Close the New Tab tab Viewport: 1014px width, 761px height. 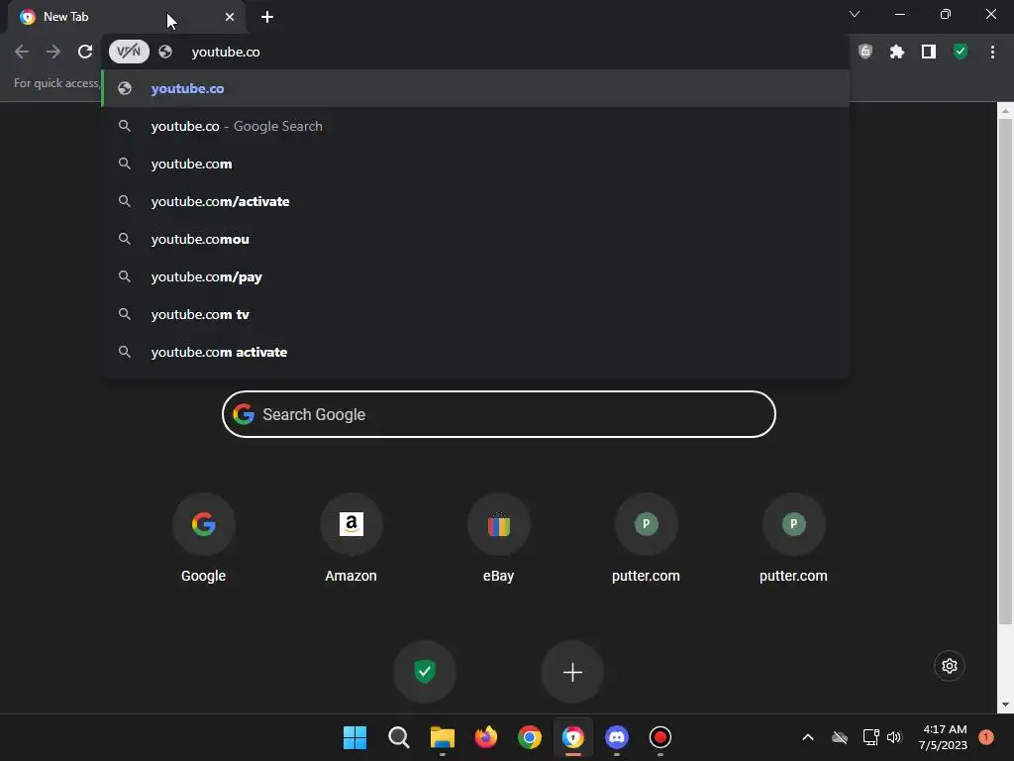(x=230, y=17)
